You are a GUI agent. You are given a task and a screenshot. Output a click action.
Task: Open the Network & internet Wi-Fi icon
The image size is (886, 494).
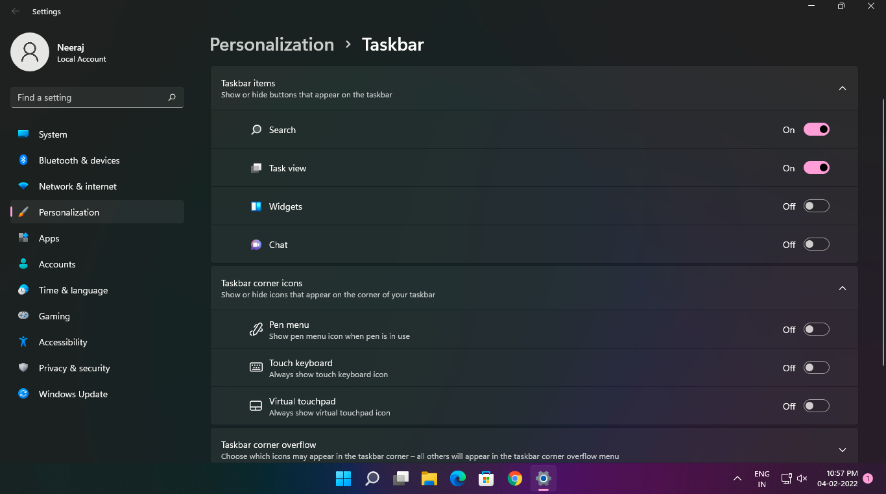pos(23,186)
